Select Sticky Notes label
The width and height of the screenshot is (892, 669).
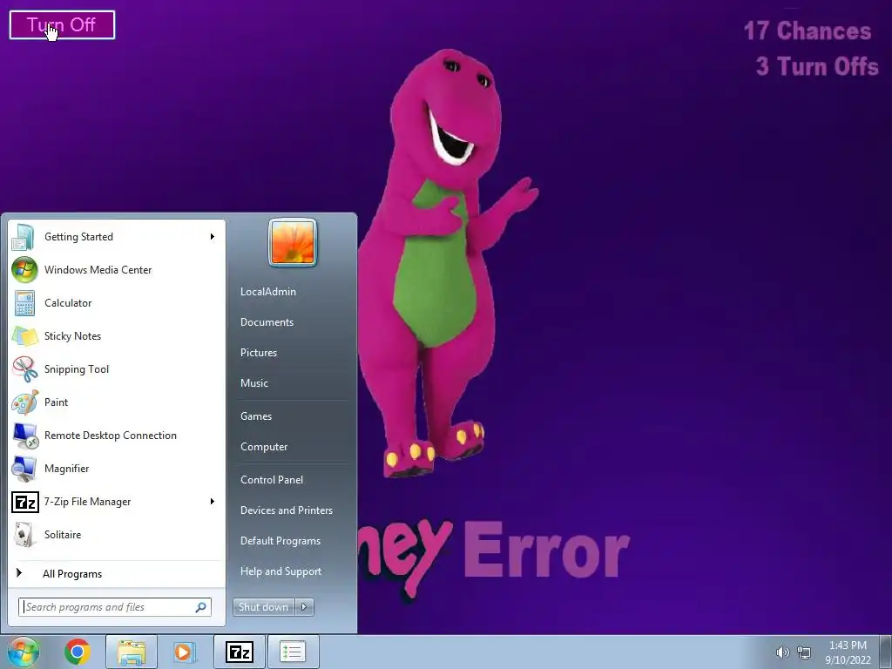72,336
